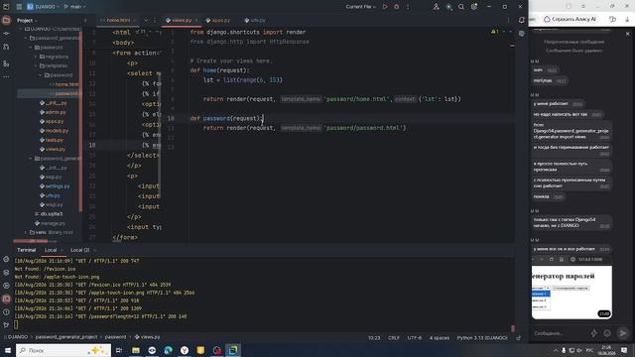
Task: Click the CRLF line separator in the status bar
Action: coord(394,337)
